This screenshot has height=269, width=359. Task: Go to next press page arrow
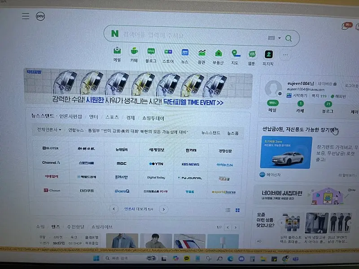tap(163, 209)
